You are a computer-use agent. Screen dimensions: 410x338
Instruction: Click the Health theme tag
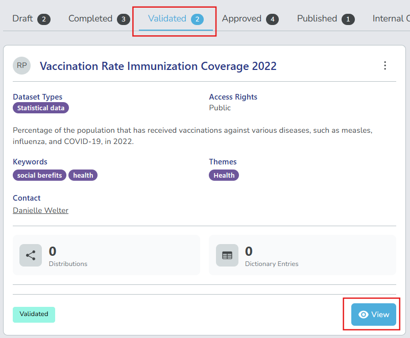tap(224, 175)
